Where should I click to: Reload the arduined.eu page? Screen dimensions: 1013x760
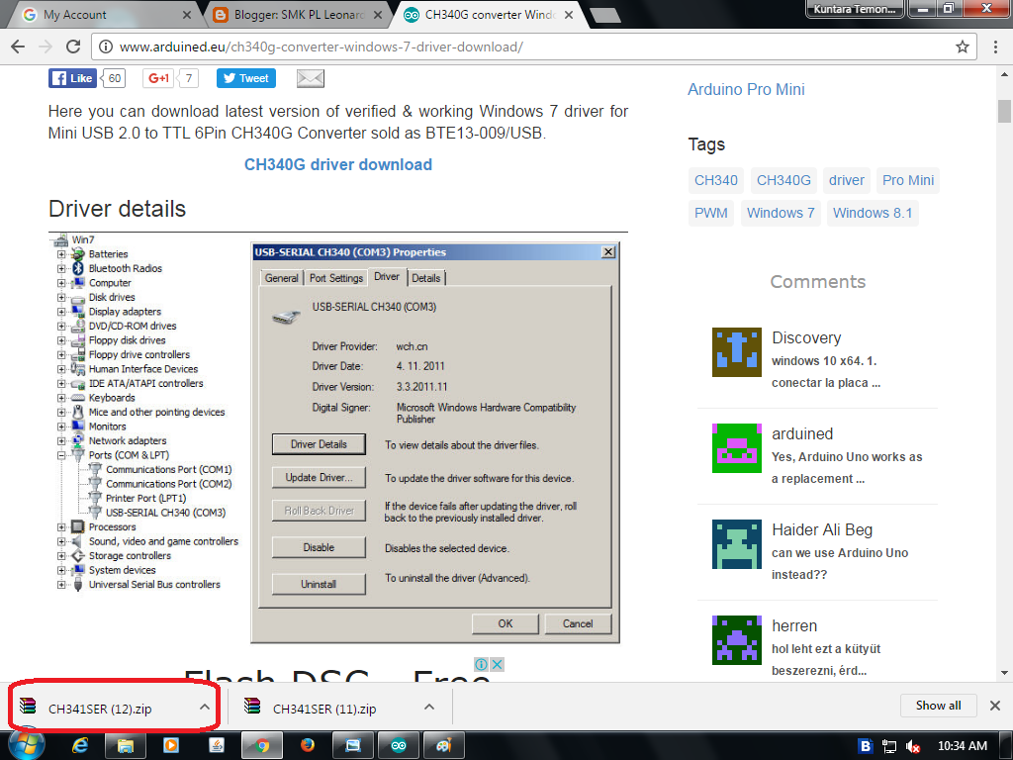(x=73, y=47)
